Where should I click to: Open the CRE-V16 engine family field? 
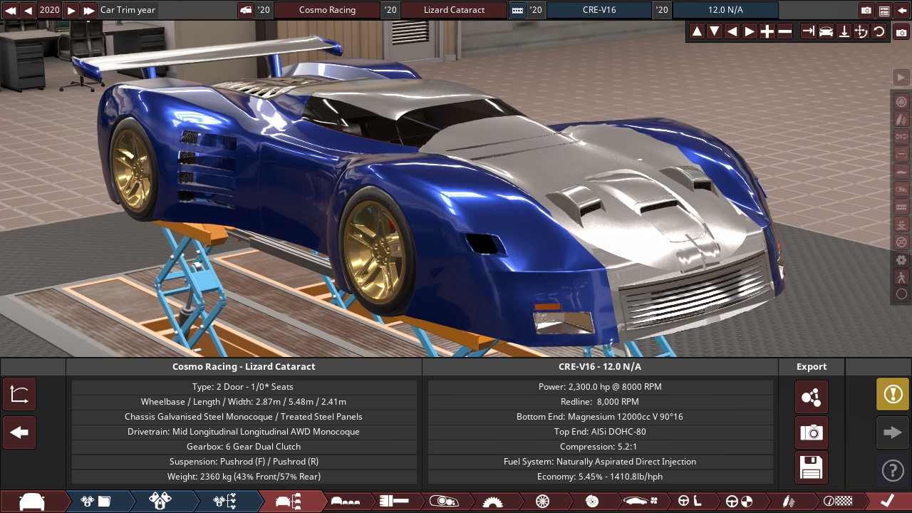click(x=598, y=10)
